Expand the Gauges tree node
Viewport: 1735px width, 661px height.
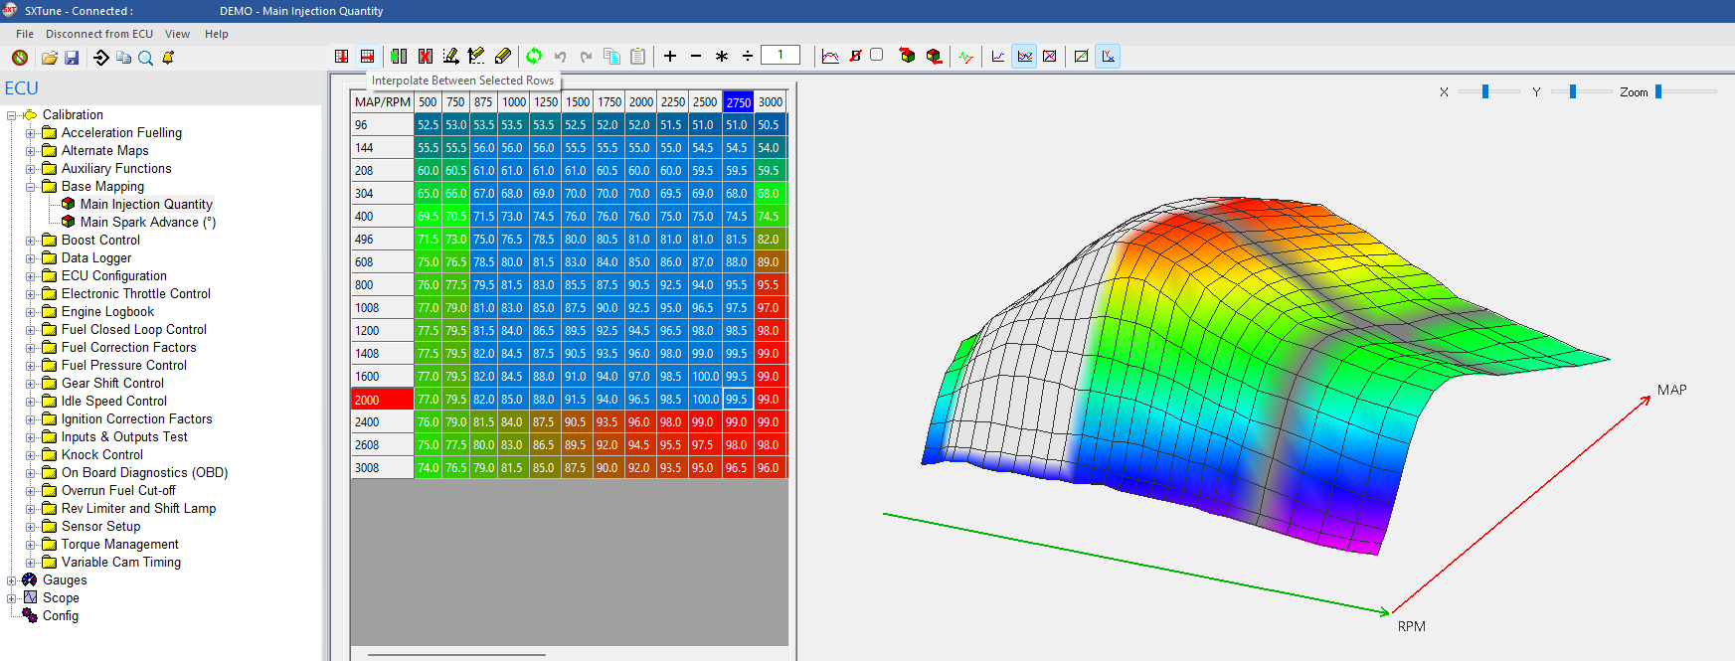[12, 580]
